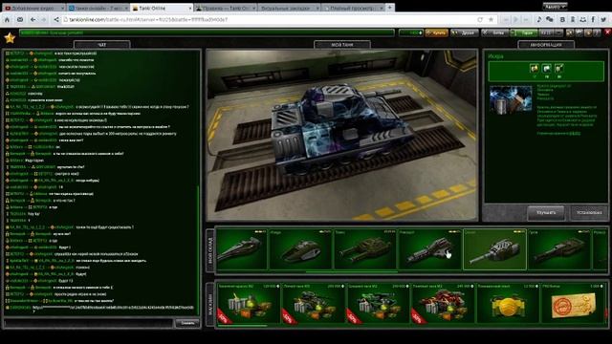Screen dimensions: 612x344
Task: Select the Средний shop kit in the store
Action: (379, 304)
